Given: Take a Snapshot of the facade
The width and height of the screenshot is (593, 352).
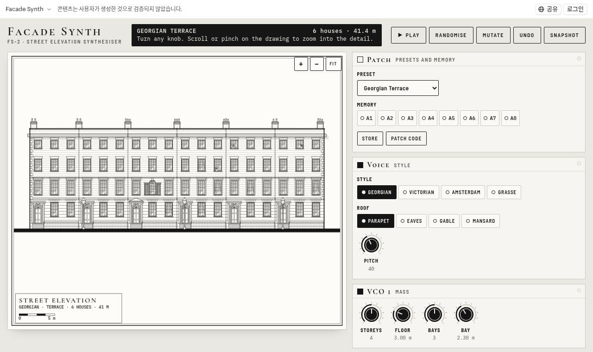Looking at the screenshot, I should pos(564,35).
